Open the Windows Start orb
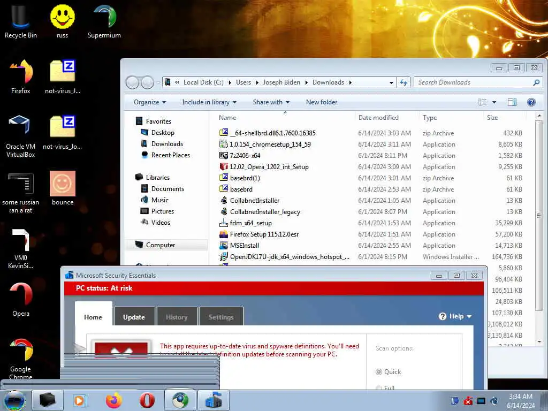 coord(14,400)
